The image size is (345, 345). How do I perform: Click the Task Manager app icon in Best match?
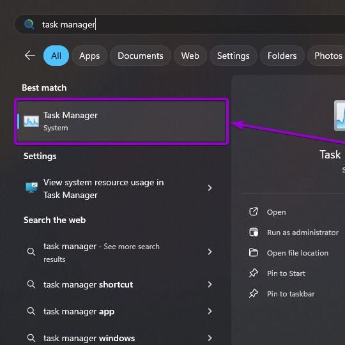pyautogui.click(x=31, y=121)
